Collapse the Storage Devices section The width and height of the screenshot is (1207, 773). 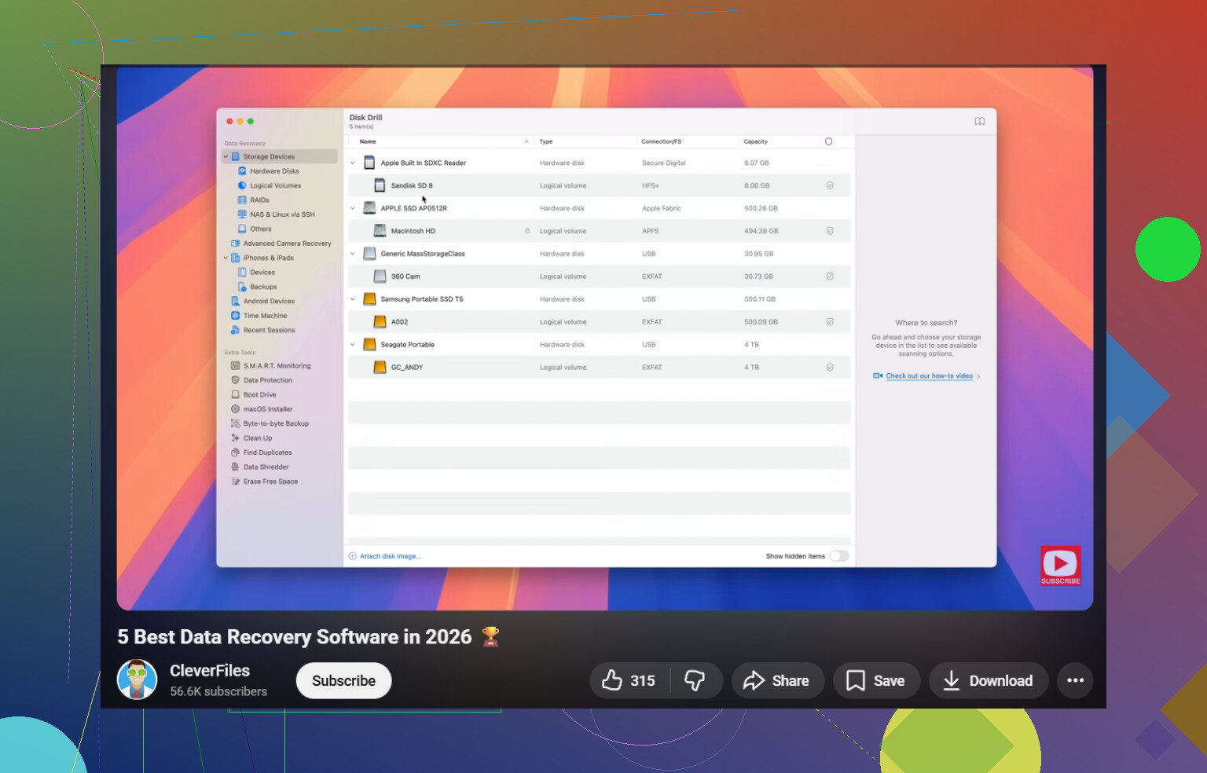point(226,156)
